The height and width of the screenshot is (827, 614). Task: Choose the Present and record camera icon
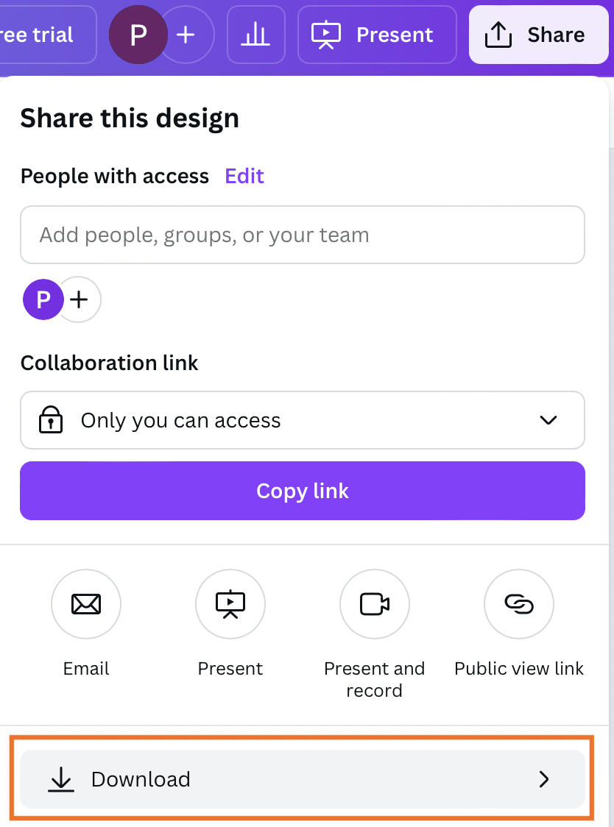pos(374,604)
